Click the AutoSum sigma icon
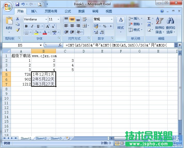 pos(149,19)
